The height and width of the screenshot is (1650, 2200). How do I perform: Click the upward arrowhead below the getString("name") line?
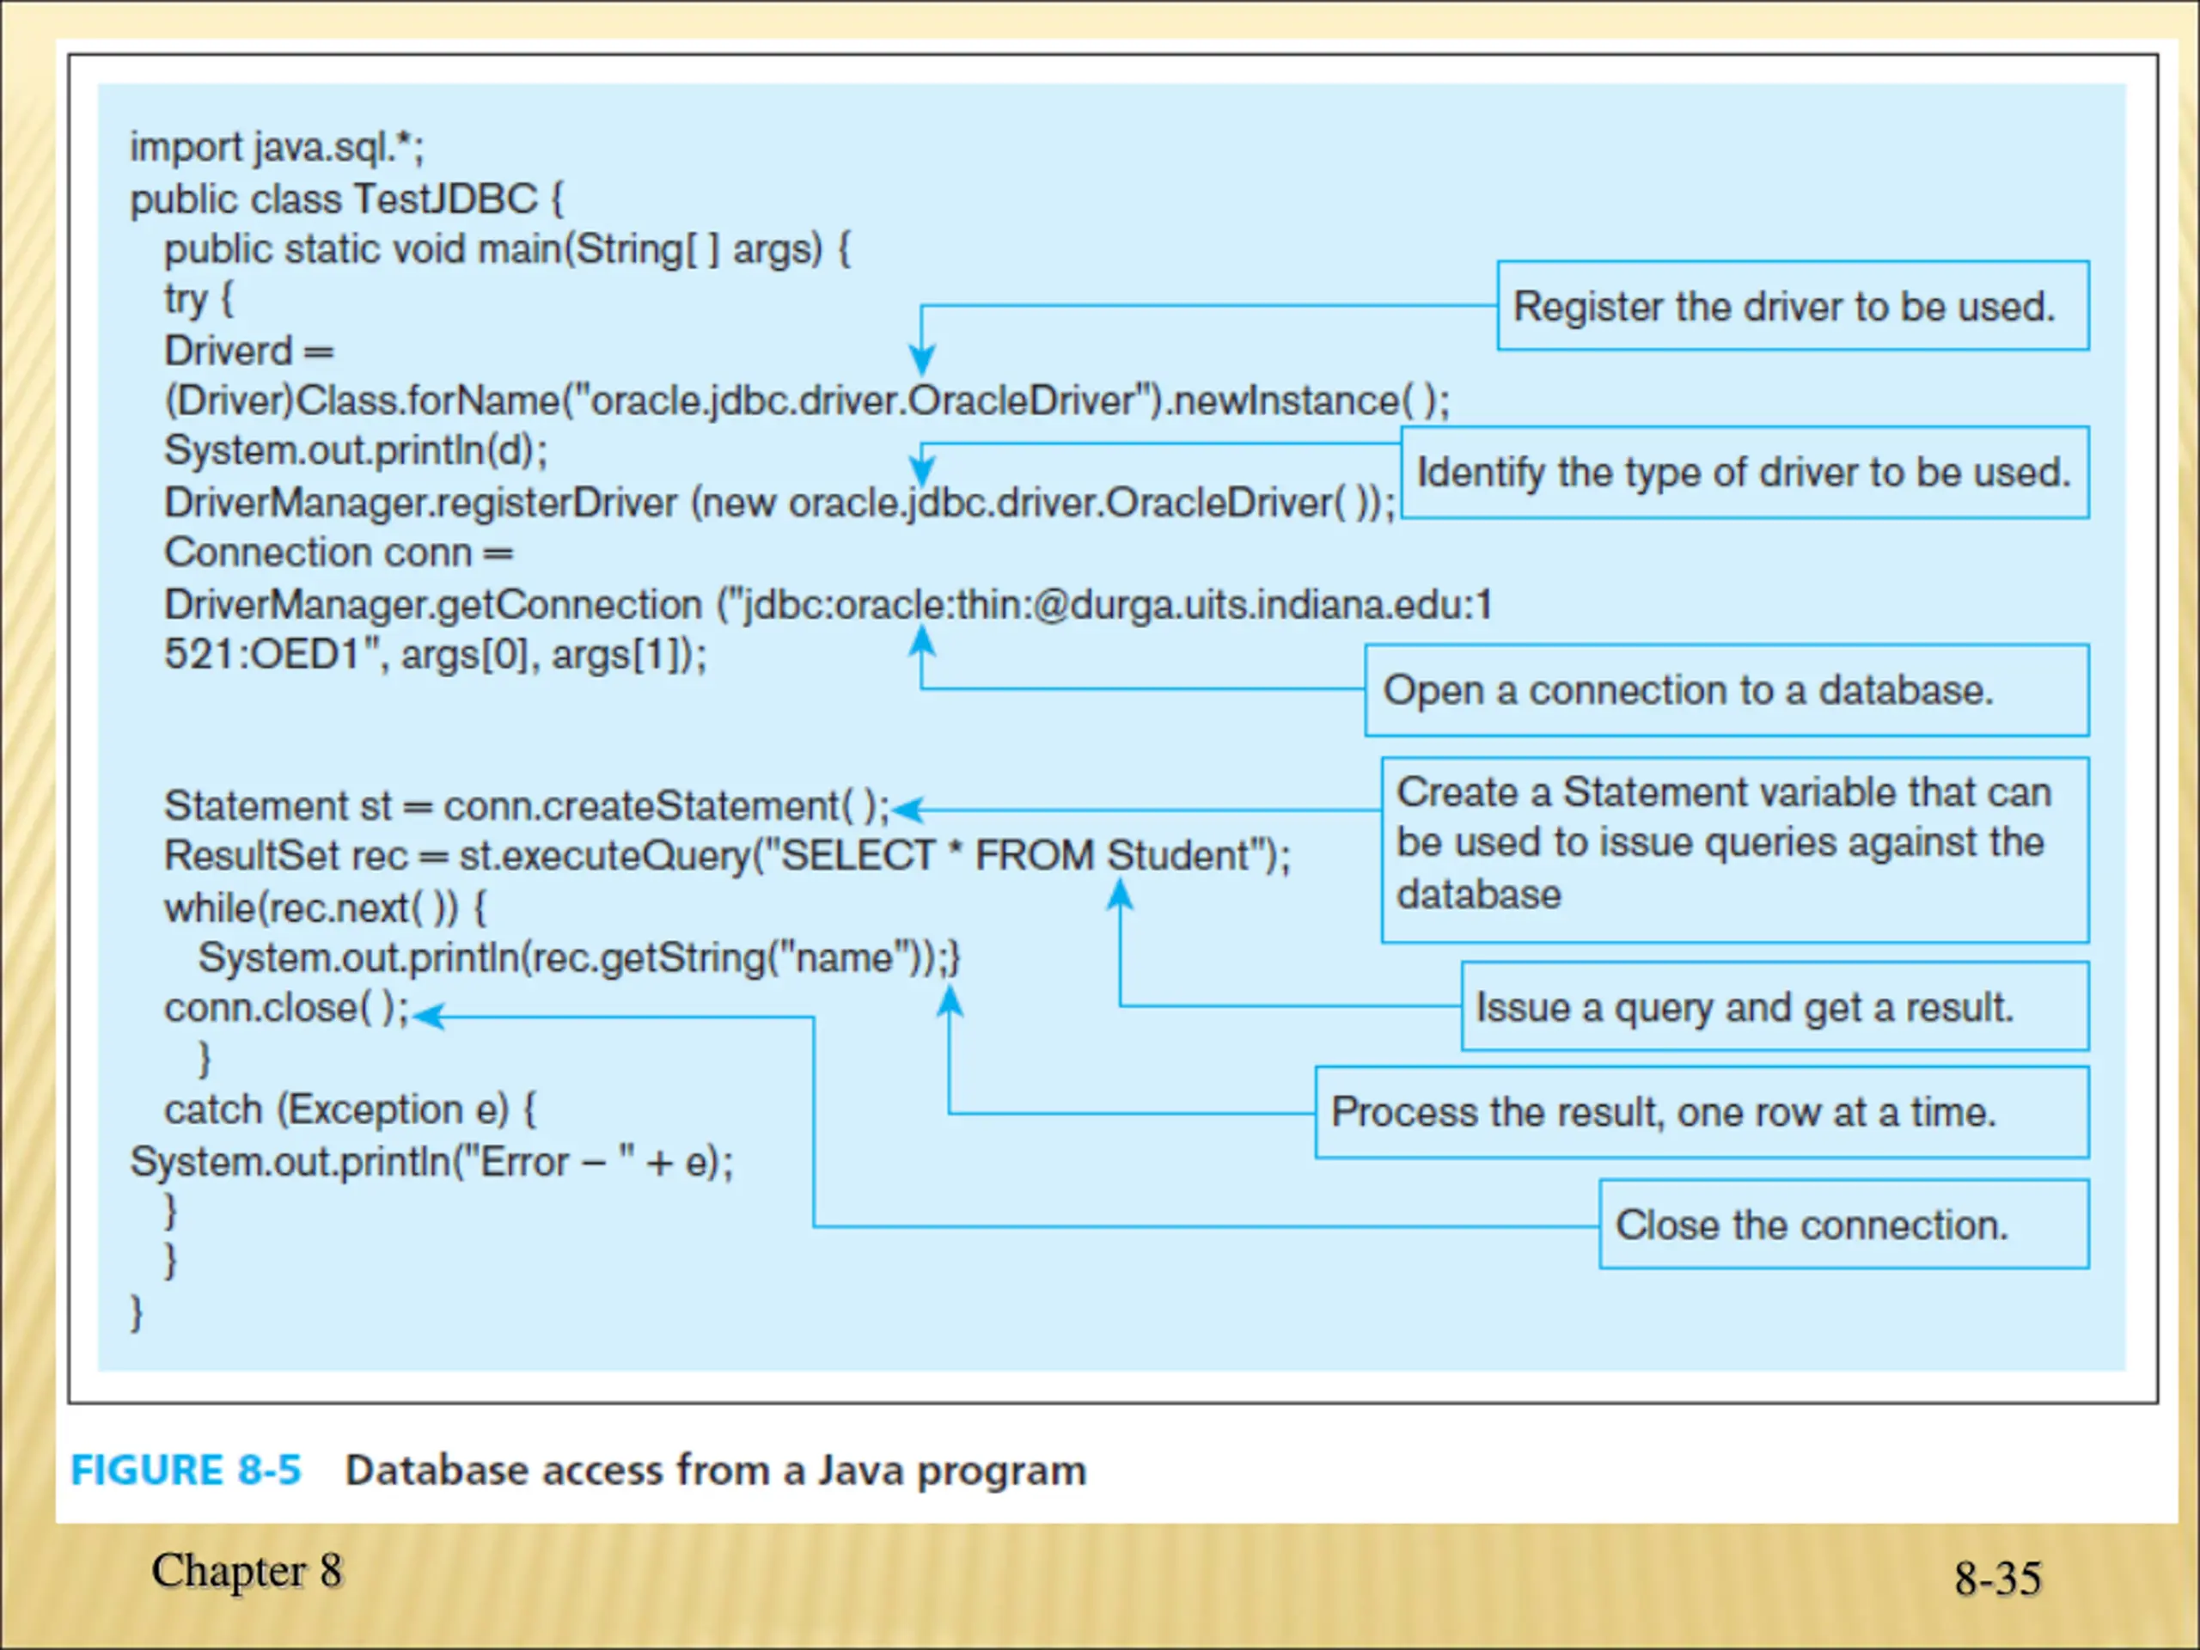point(950,999)
